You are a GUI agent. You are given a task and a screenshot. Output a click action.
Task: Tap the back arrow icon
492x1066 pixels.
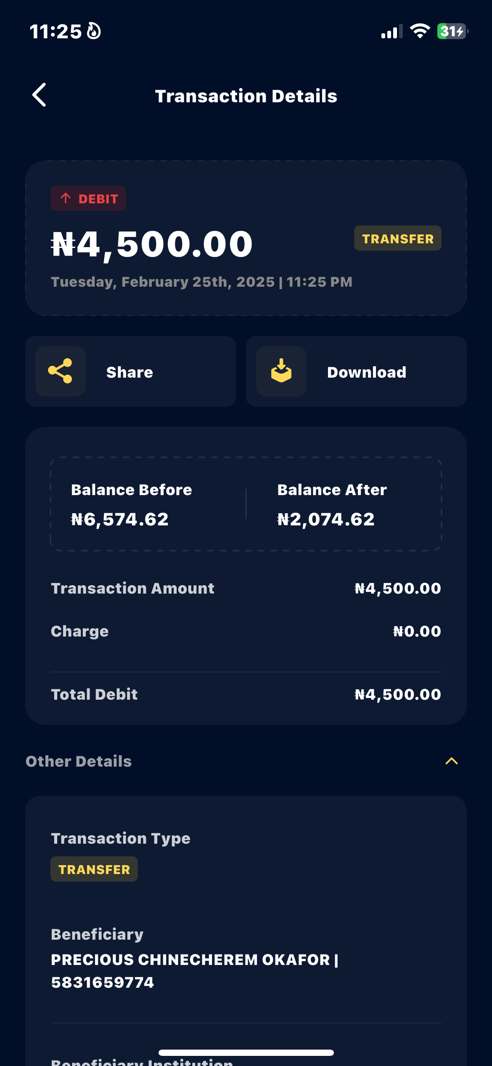[x=40, y=95]
